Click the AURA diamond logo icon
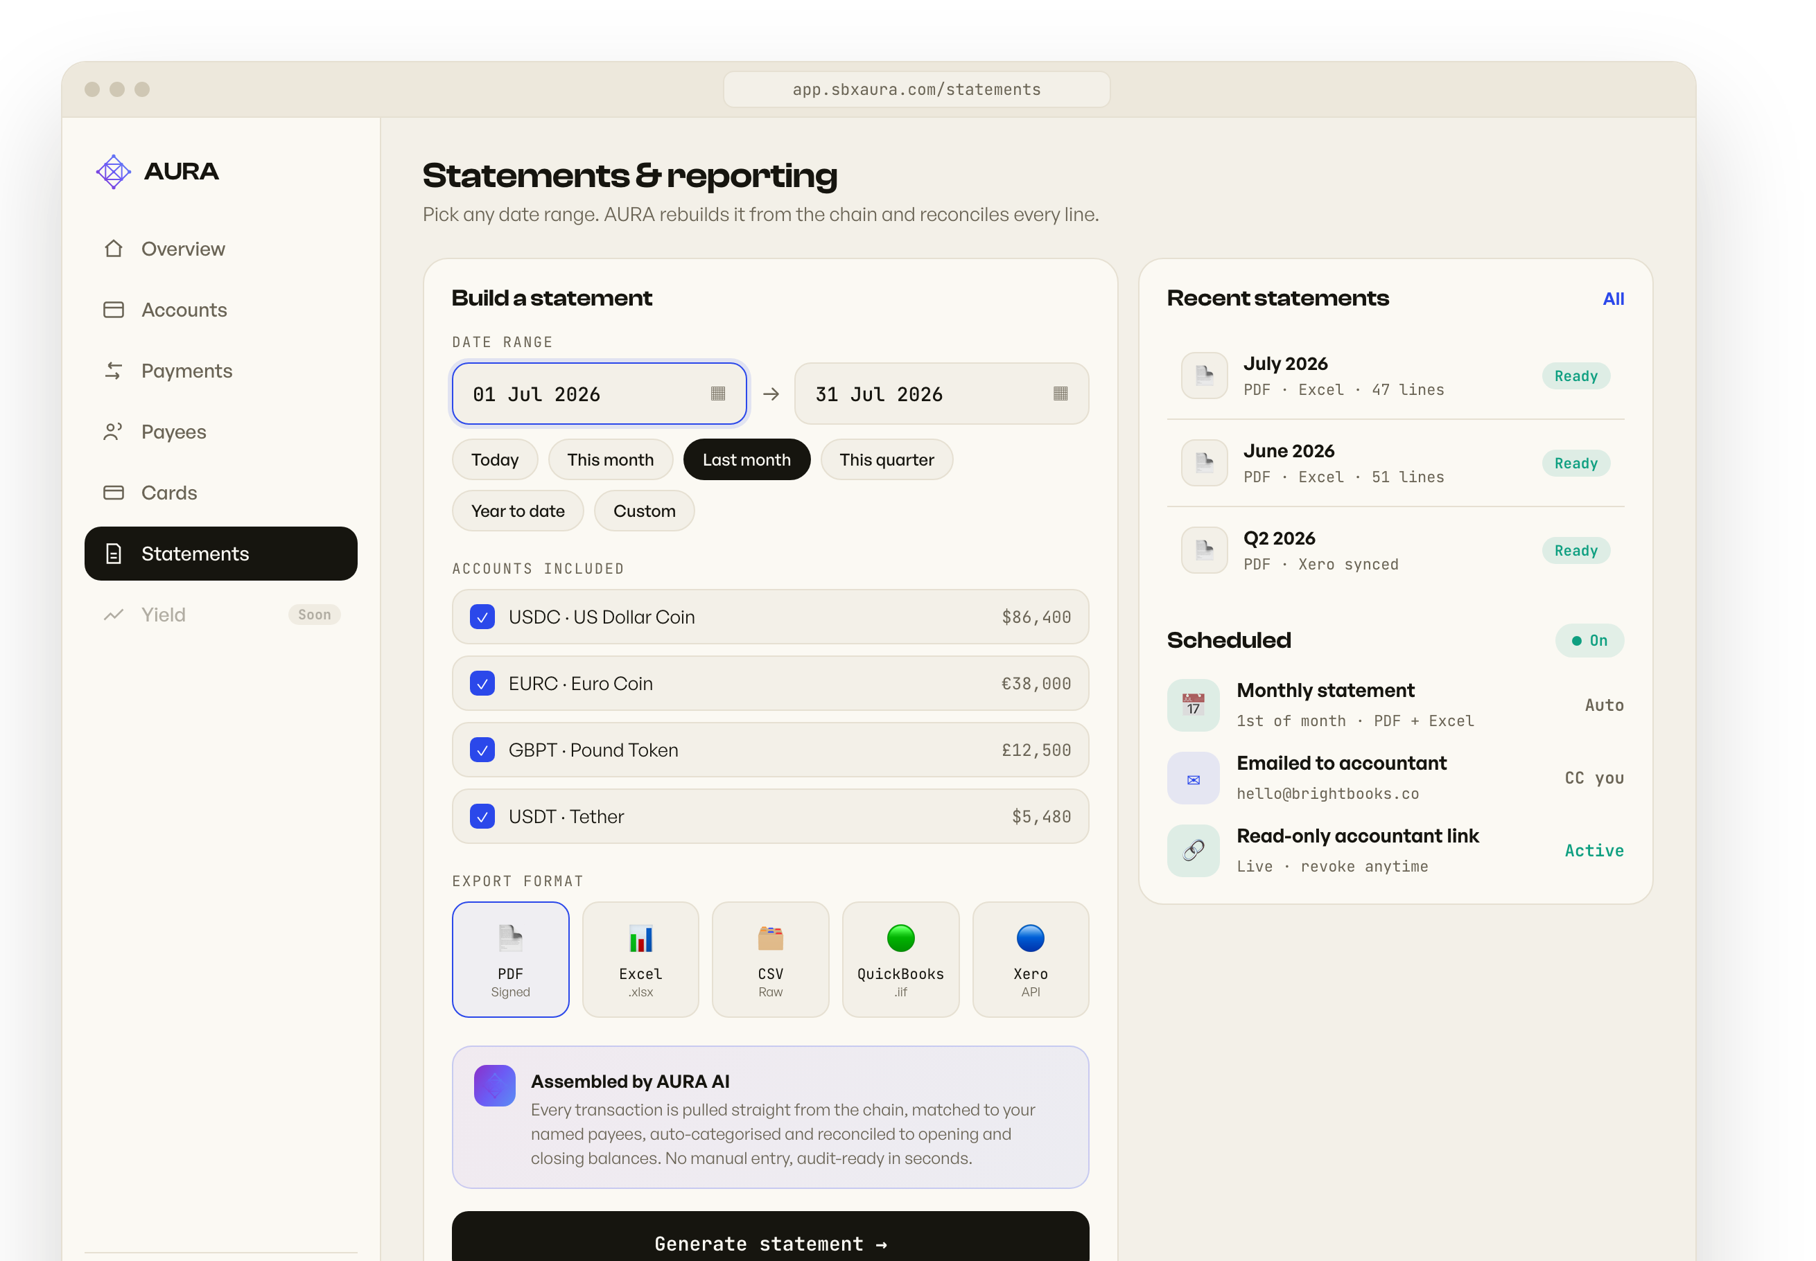The width and height of the screenshot is (1816, 1261). click(x=113, y=171)
